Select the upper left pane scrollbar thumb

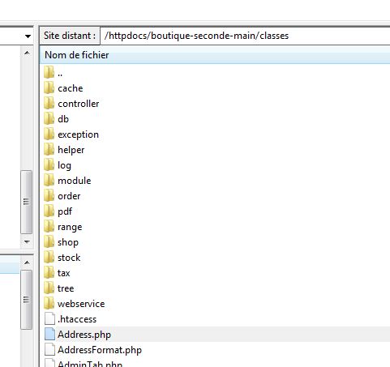(x=27, y=202)
